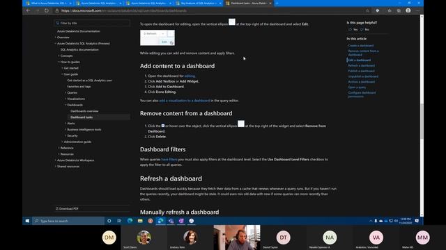Follow the 'have filters' link
Image resolution: width=446 pixels, height=250 pixels.
point(169,160)
